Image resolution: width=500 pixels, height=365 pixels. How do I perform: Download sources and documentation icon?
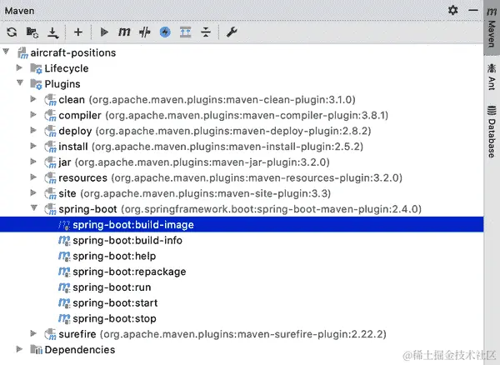53,32
